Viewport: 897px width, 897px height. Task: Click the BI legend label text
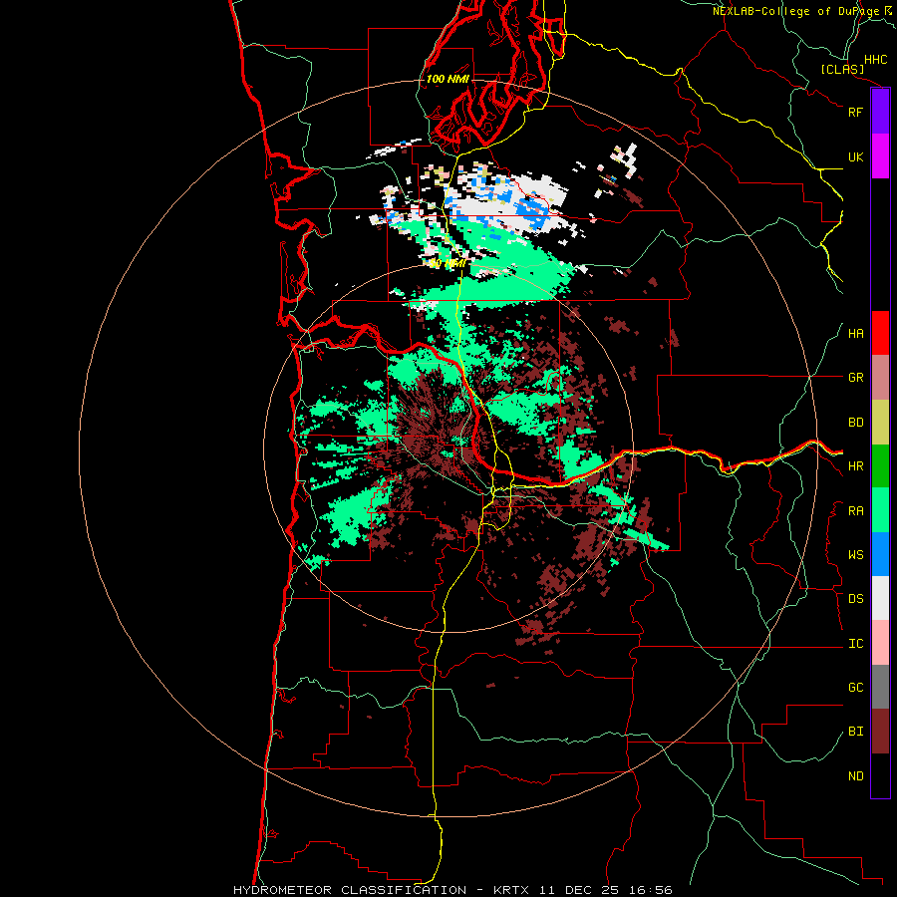pos(855,732)
